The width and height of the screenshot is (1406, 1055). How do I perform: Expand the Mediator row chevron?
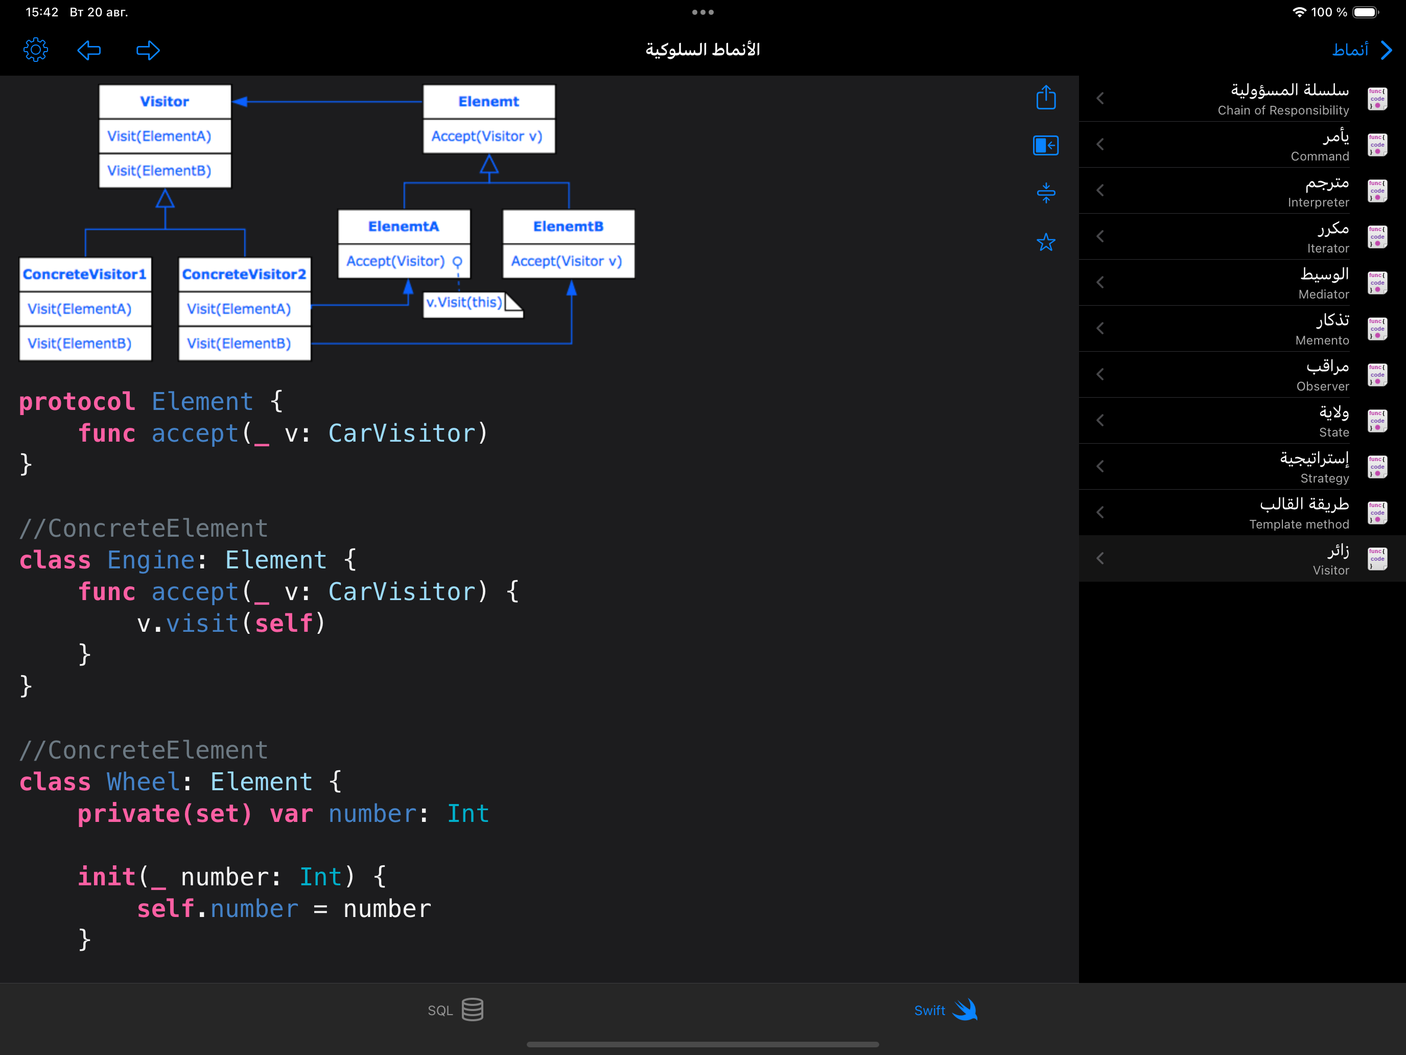pyautogui.click(x=1100, y=282)
